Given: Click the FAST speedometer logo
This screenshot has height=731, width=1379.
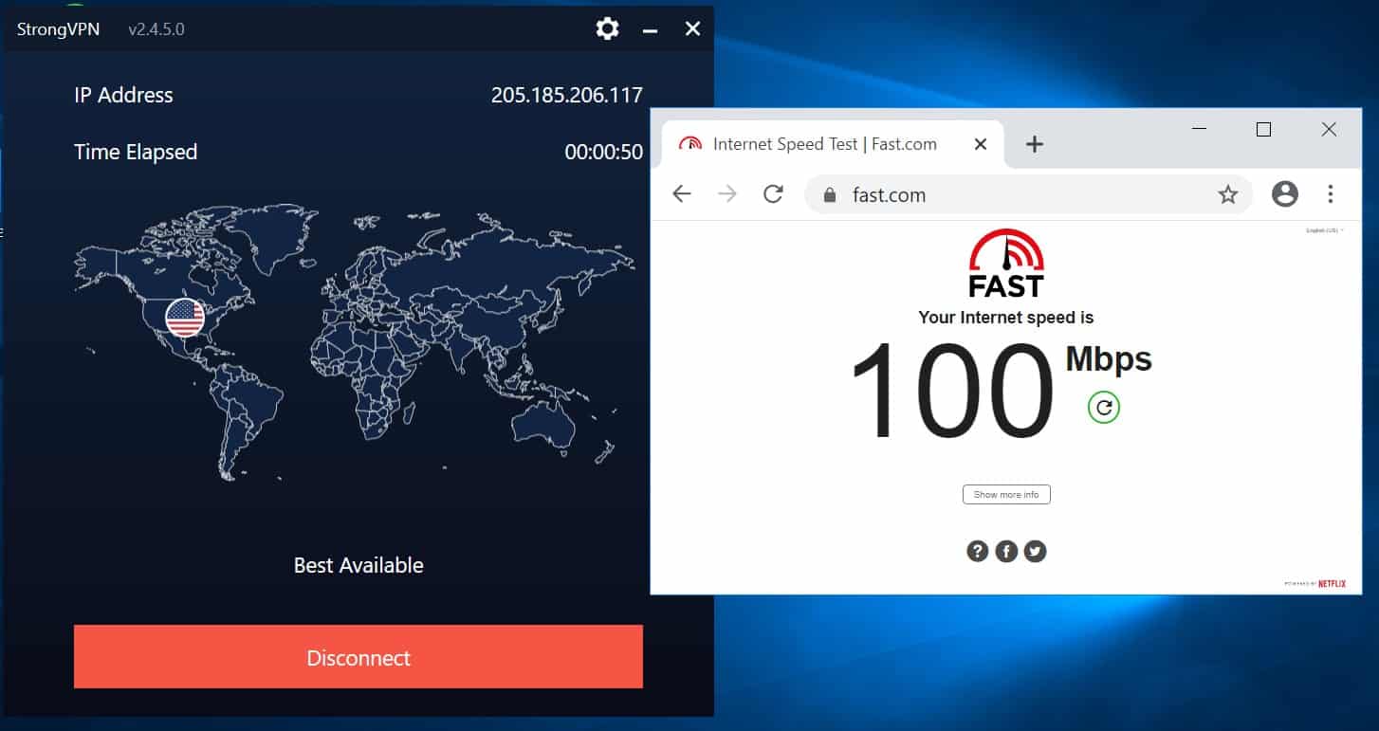Looking at the screenshot, I should pyautogui.click(x=1006, y=263).
